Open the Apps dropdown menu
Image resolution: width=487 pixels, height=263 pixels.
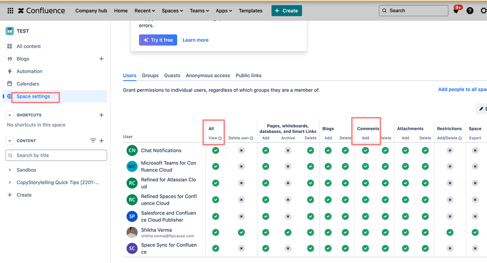(224, 11)
